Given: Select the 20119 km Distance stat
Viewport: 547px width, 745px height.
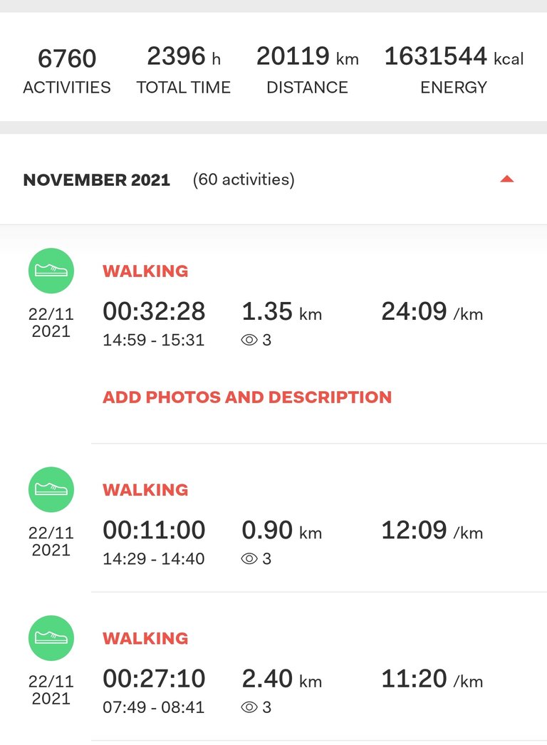Looking at the screenshot, I should [308, 71].
